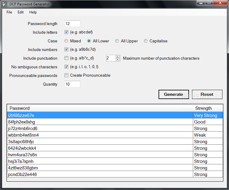Close the DCP Password Generator window
229x190 pixels.
220,3
